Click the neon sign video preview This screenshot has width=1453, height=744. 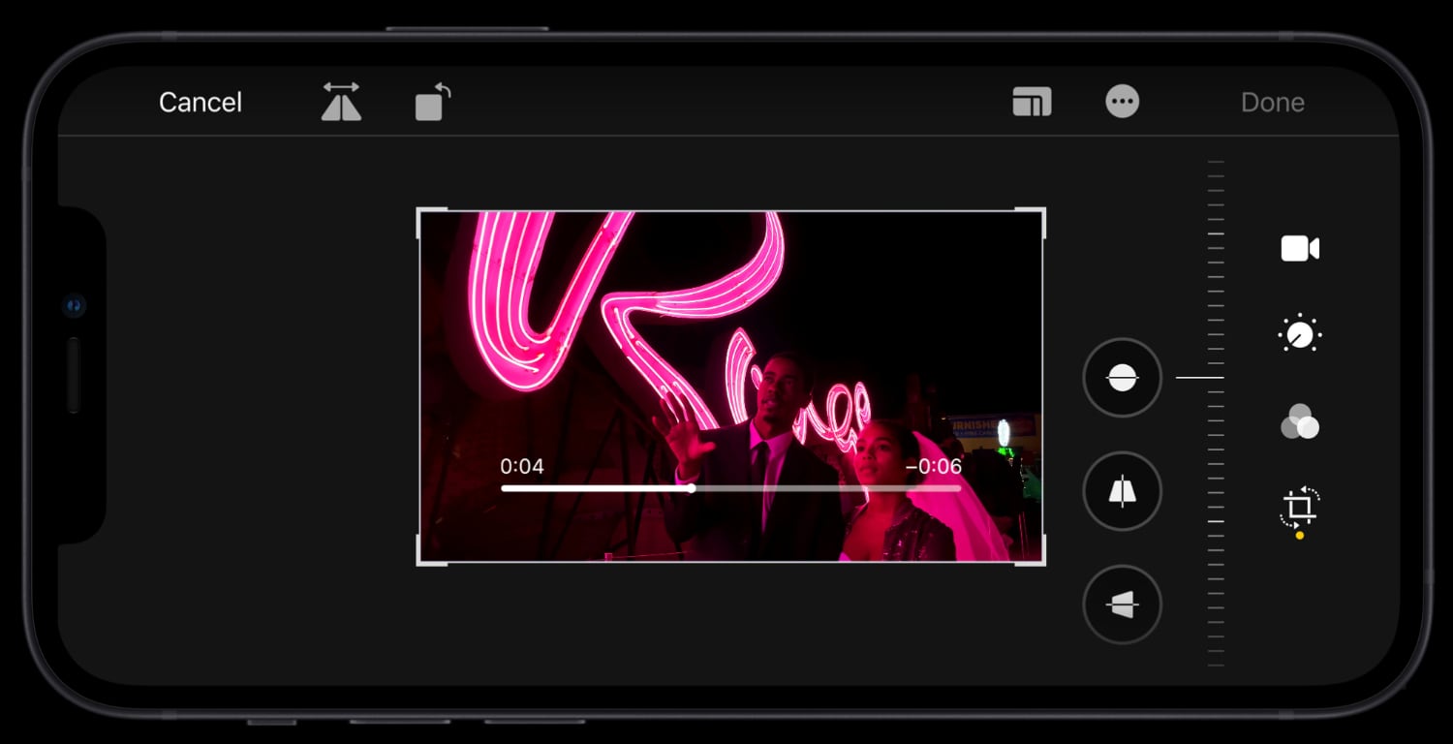[x=630, y=320]
